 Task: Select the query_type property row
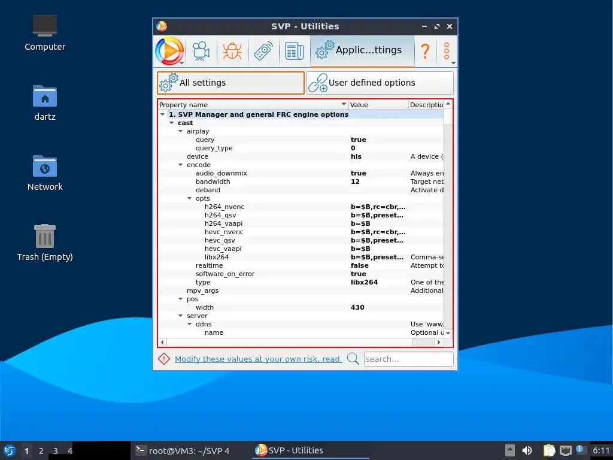pyautogui.click(x=301, y=148)
